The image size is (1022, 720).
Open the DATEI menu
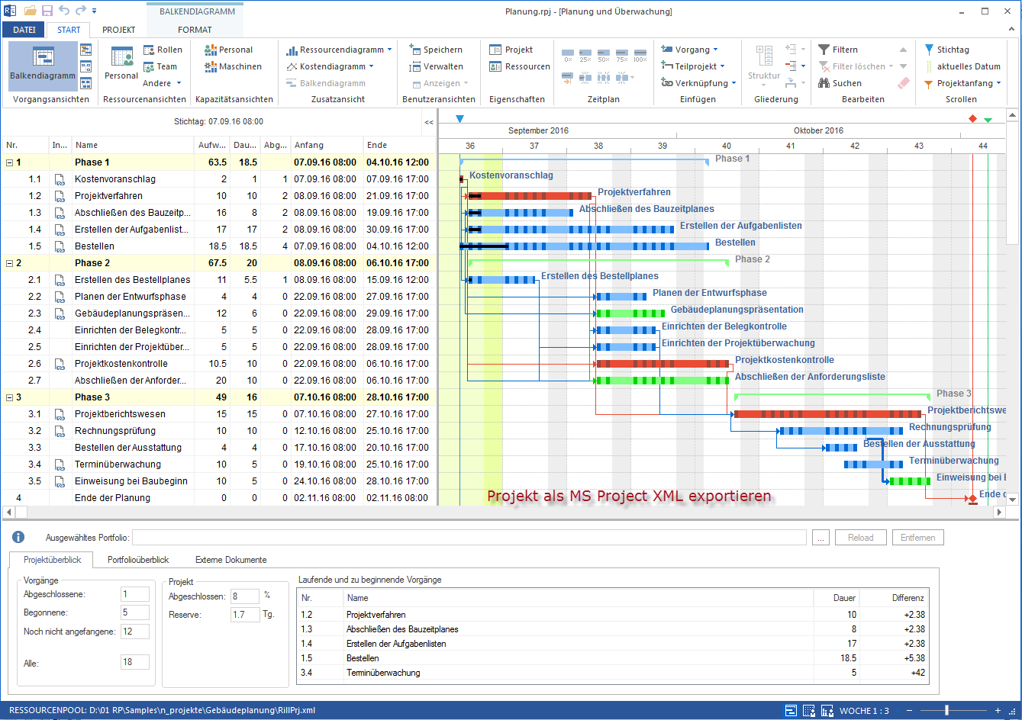pos(24,30)
